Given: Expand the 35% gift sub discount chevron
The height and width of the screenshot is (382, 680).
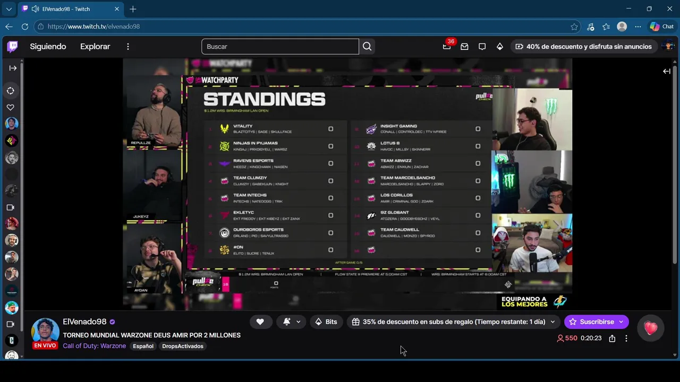Looking at the screenshot, I should pos(552,322).
